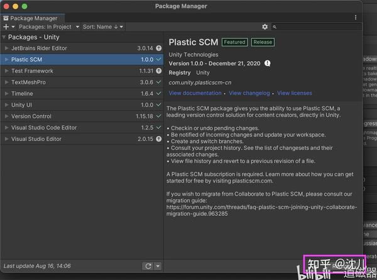The image size is (377, 280).
Task: Open dropdown arrow beside refresh button
Action: (158, 266)
